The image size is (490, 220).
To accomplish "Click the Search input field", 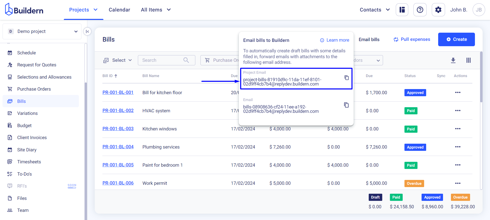I will click(166, 60).
